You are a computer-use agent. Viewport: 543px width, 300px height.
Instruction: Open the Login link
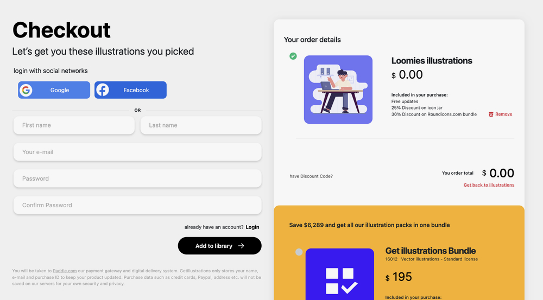(252, 227)
